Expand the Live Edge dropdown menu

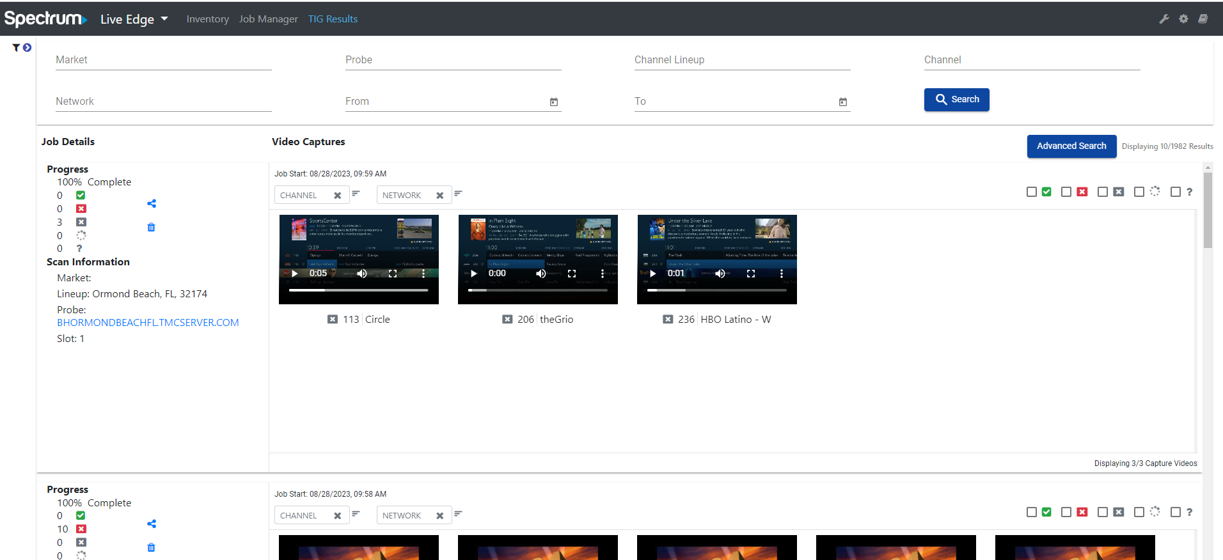[x=134, y=19]
